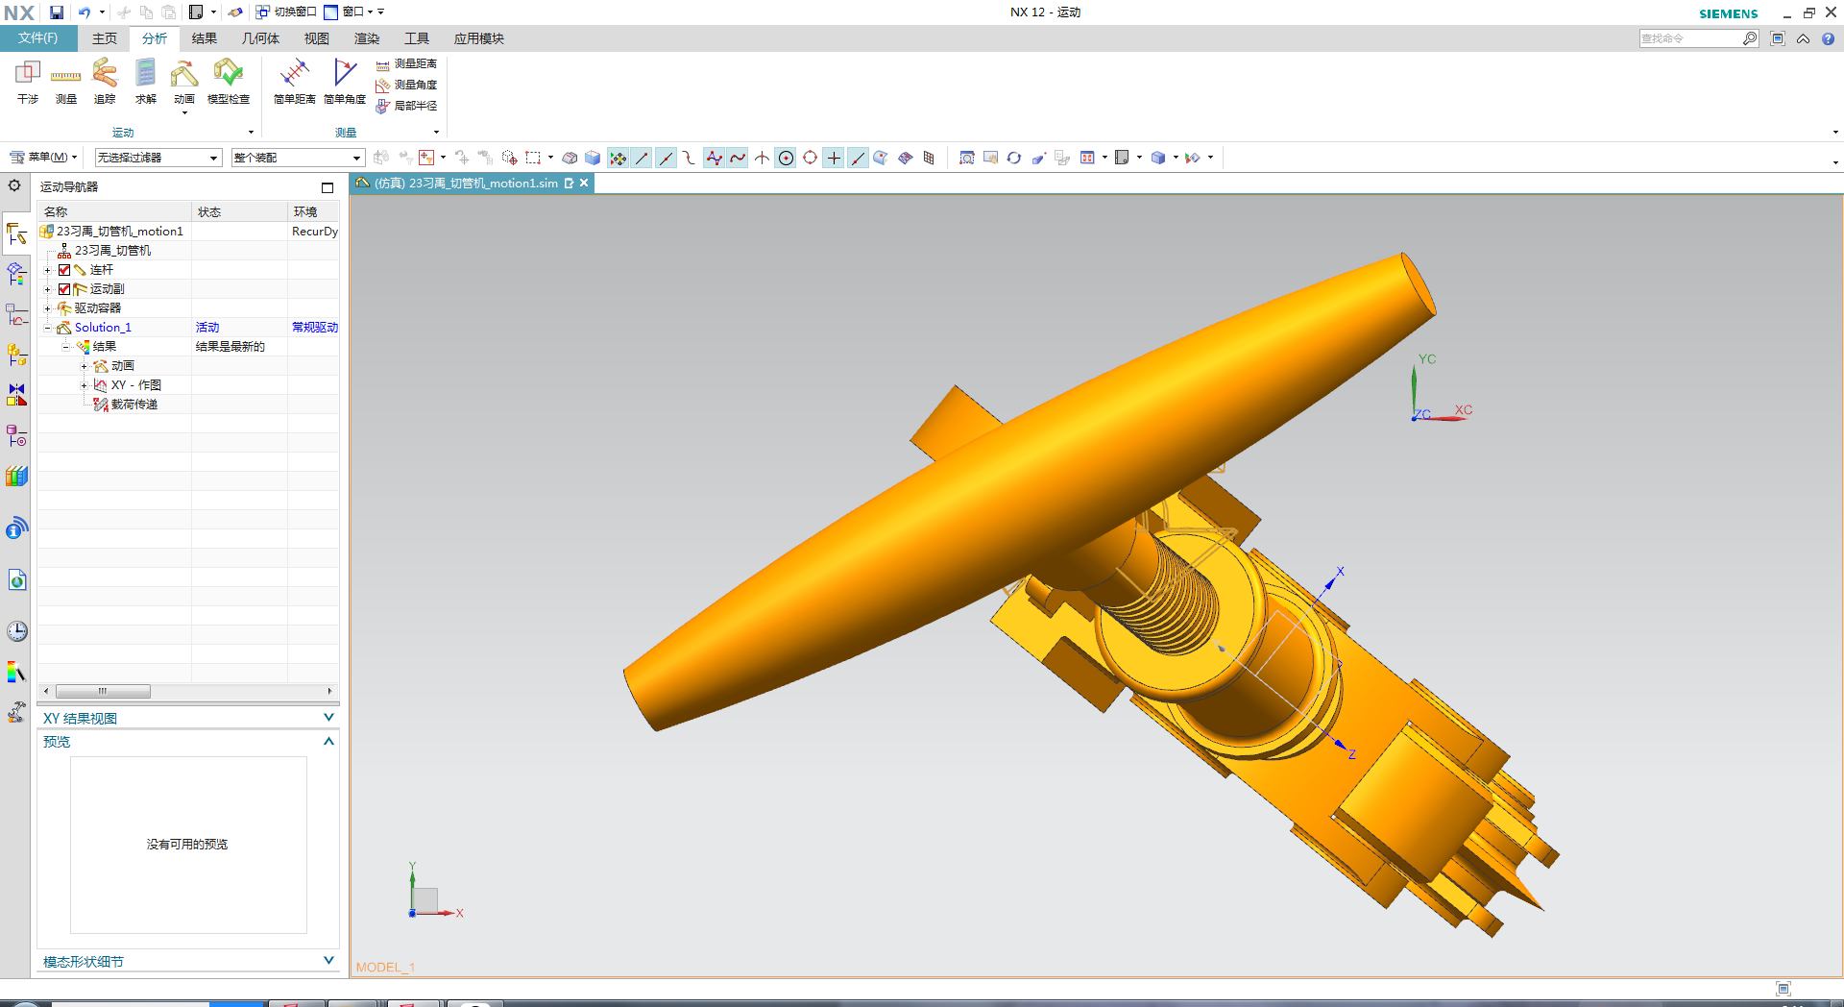Expand the XY - 作图 tree node
The width and height of the screenshot is (1844, 1007).
(84, 385)
